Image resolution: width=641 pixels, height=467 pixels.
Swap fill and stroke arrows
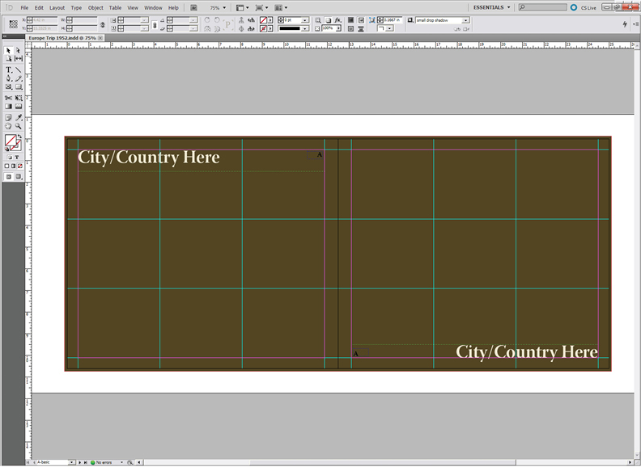[19, 137]
